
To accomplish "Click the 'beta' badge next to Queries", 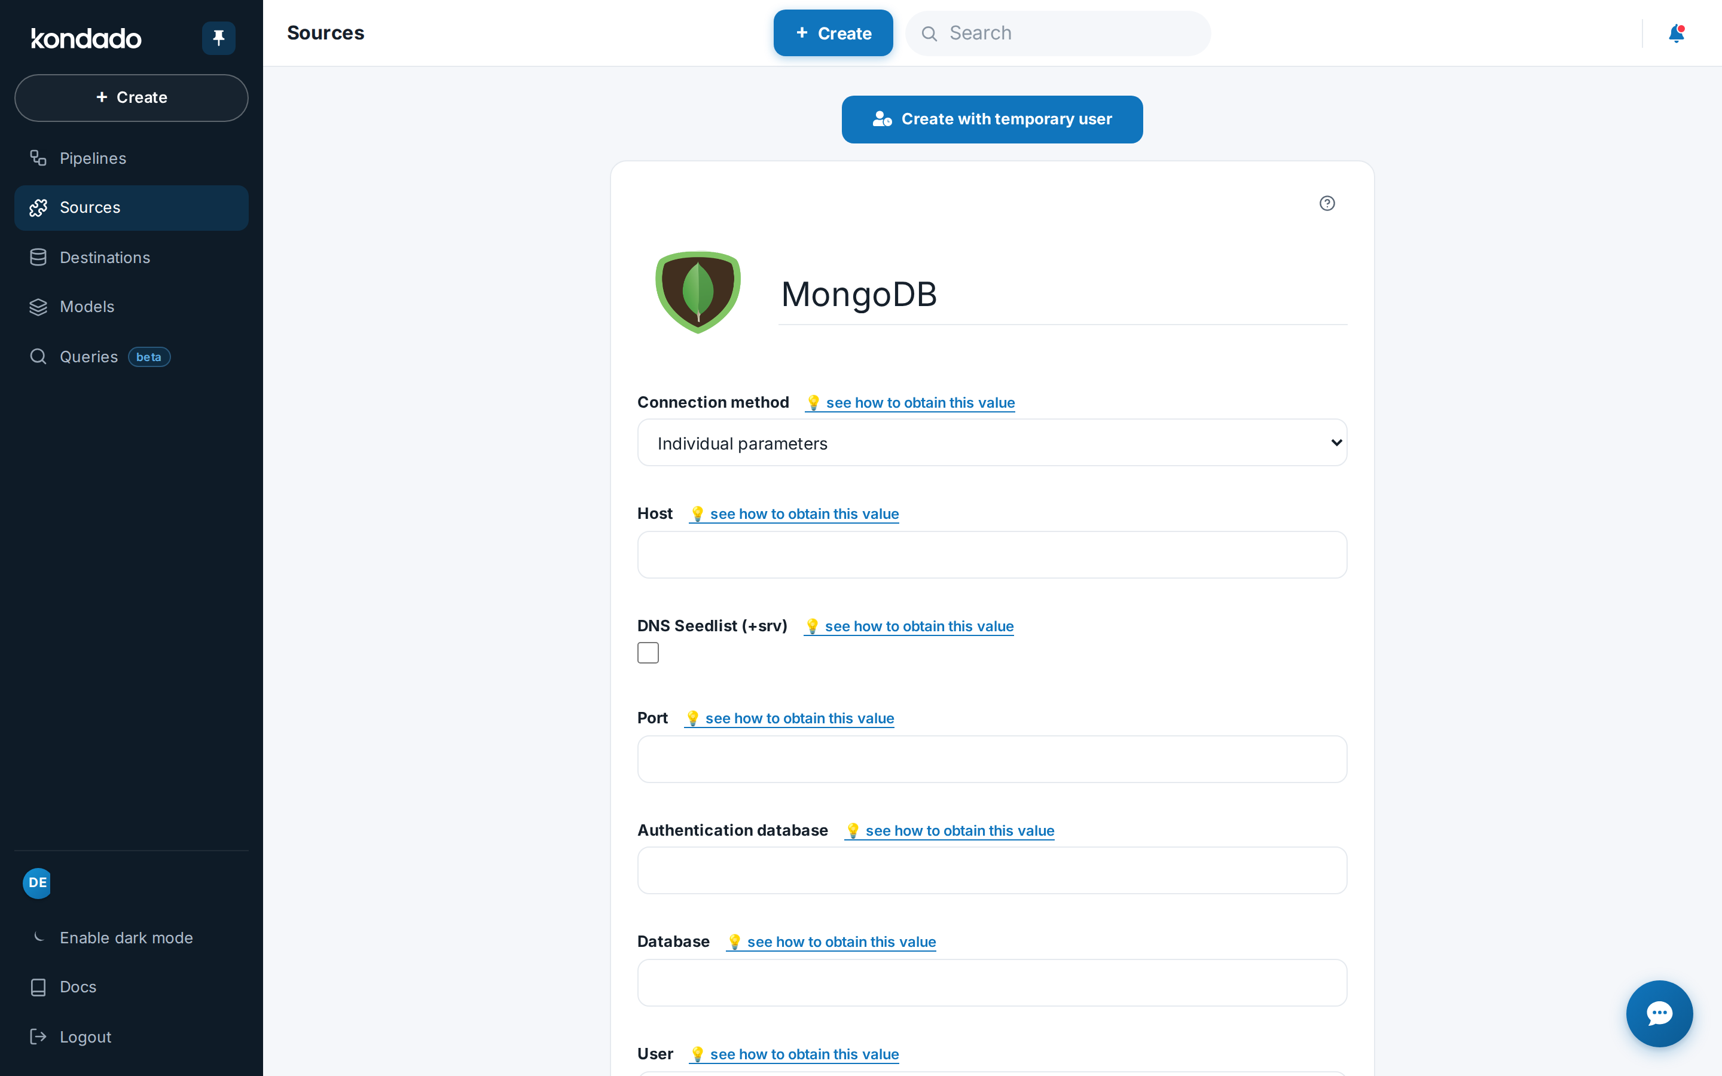I will pos(149,357).
